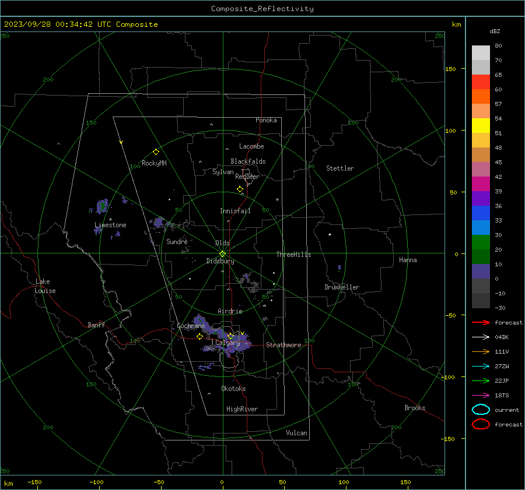Screen dimensions: 525x490
Task: Click the Vulcan town label
Action: (296, 433)
